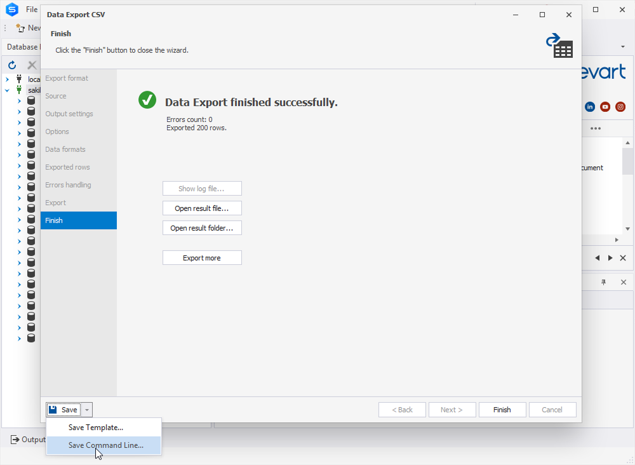
Task: Expand the first database under sakila
Action: tap(19, 101)
